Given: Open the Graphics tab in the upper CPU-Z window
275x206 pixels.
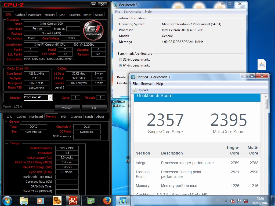Looking at the screenshot, I should tap(75, 15).
